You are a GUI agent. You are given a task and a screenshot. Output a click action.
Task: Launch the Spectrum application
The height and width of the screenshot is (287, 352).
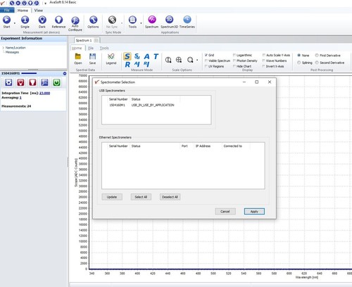(152, 22)
